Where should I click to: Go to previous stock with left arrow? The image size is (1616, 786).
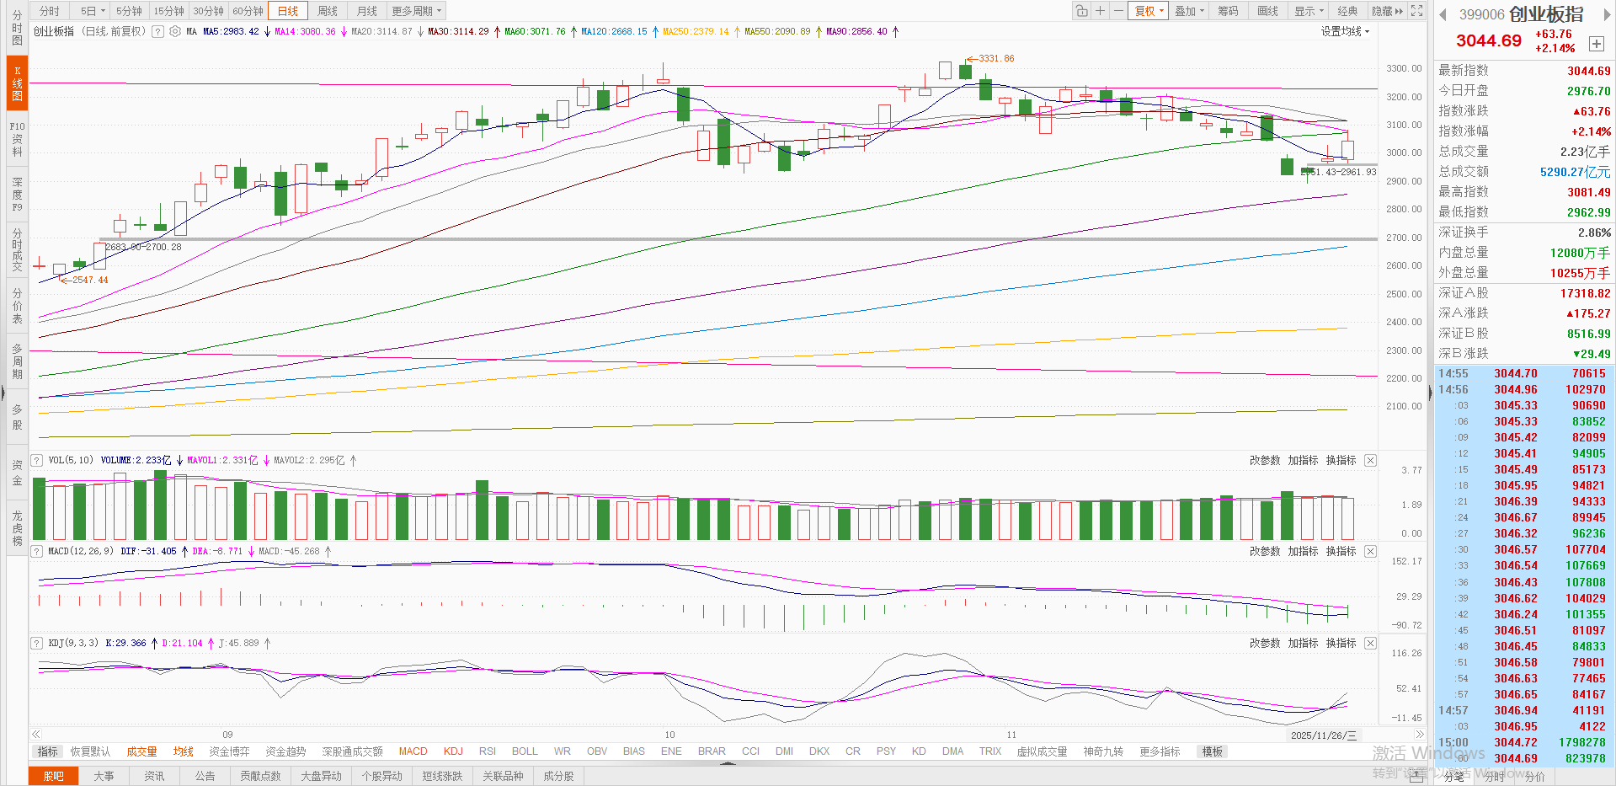coord(1443,14)
